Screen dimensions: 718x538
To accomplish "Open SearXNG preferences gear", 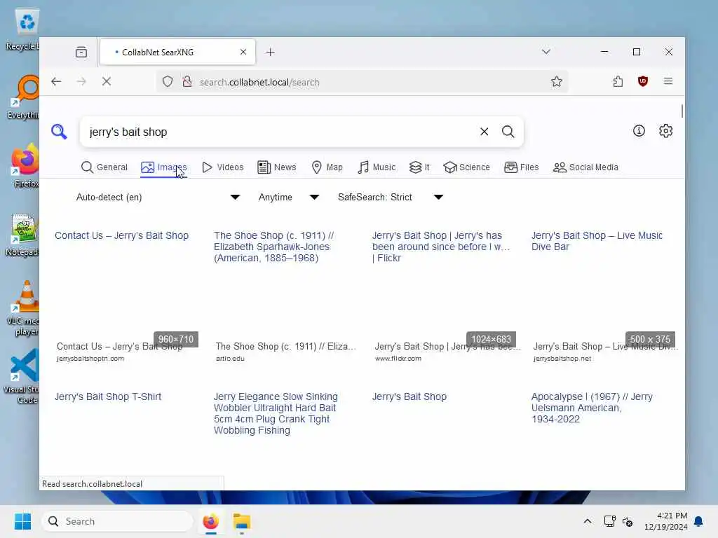I will tap(666, 131).
